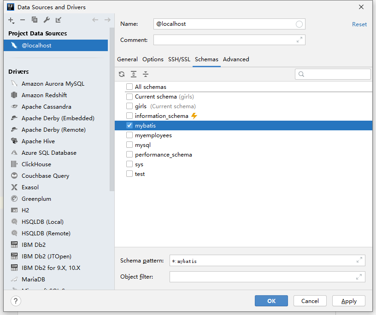The width and height of the screenshot is (376, 315).
Task: Click the Expand All schemas icon
Action: click(x=134, y=74)
